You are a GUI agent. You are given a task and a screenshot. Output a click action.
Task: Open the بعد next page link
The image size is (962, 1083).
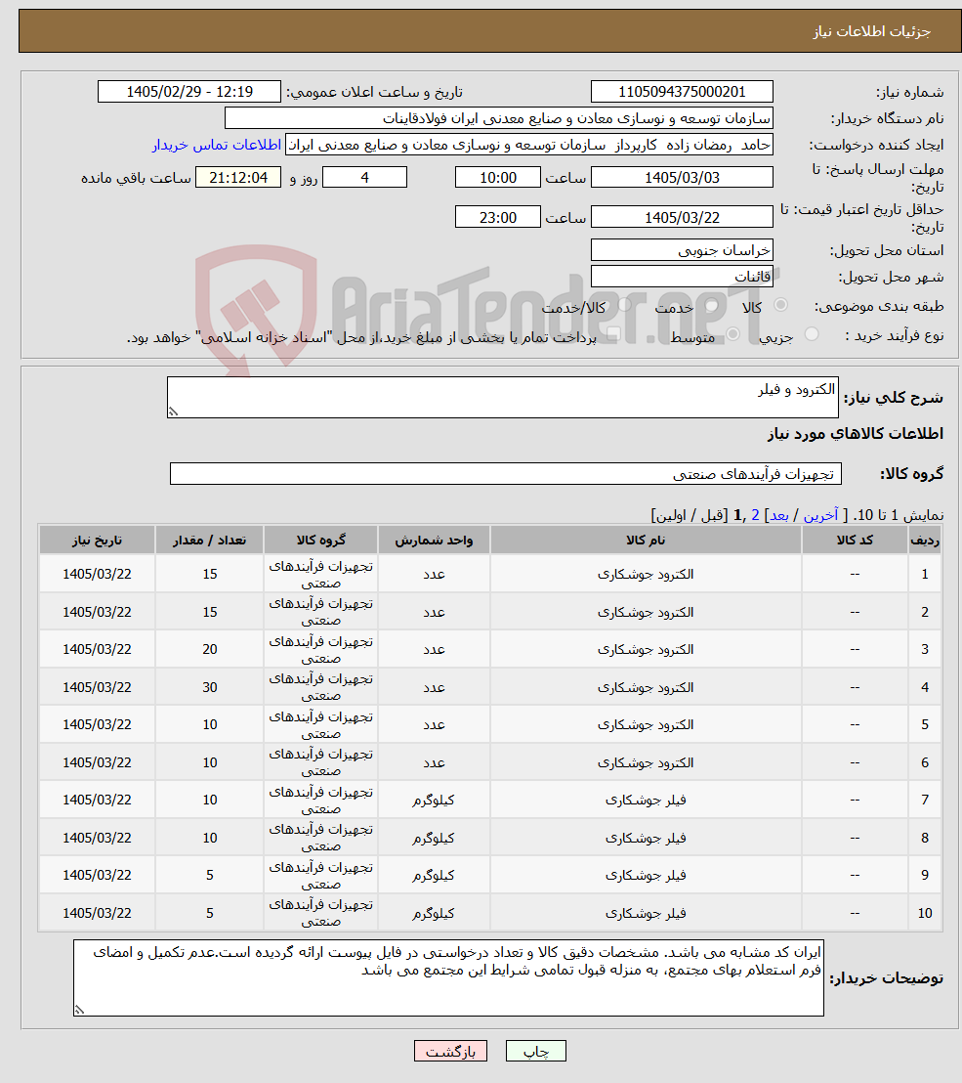[779, 514]
